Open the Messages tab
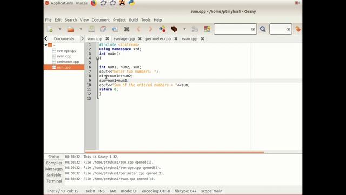 click(x=54, y=169)
